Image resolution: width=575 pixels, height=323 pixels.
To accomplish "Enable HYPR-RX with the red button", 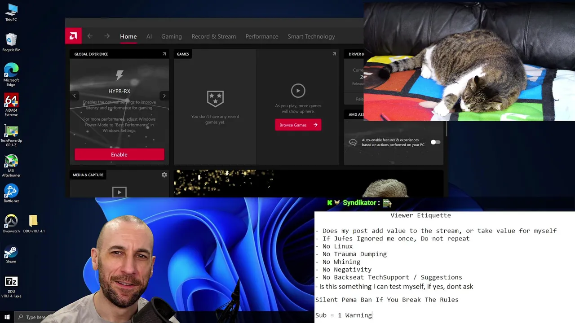I will 119,154.
